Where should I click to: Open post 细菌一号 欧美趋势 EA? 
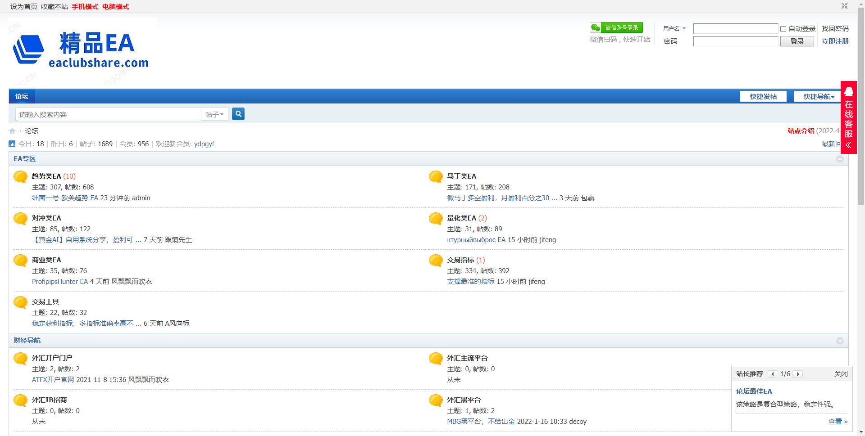(65, 198)
